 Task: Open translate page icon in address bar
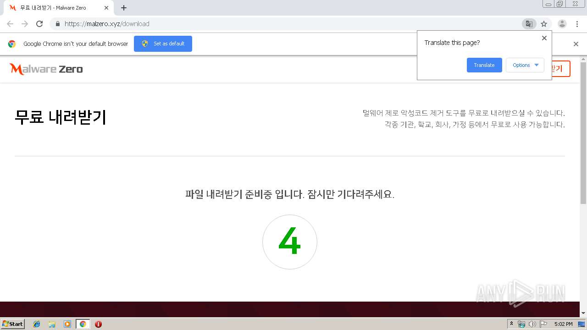[529, 24]
